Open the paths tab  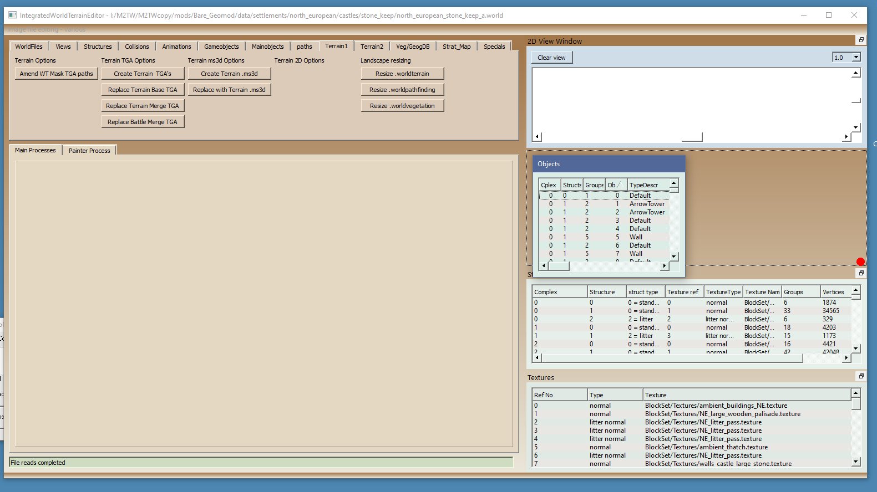click(304, 47)
